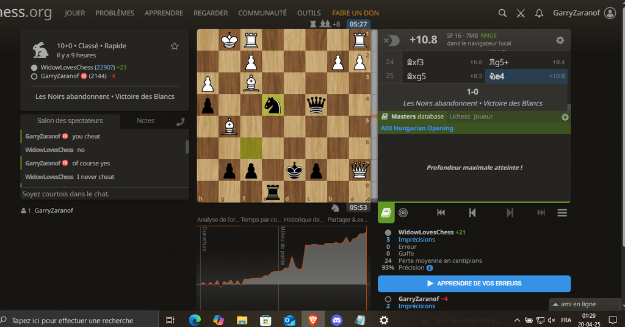Switch to the Notes tab

click(x=146, y=121)
